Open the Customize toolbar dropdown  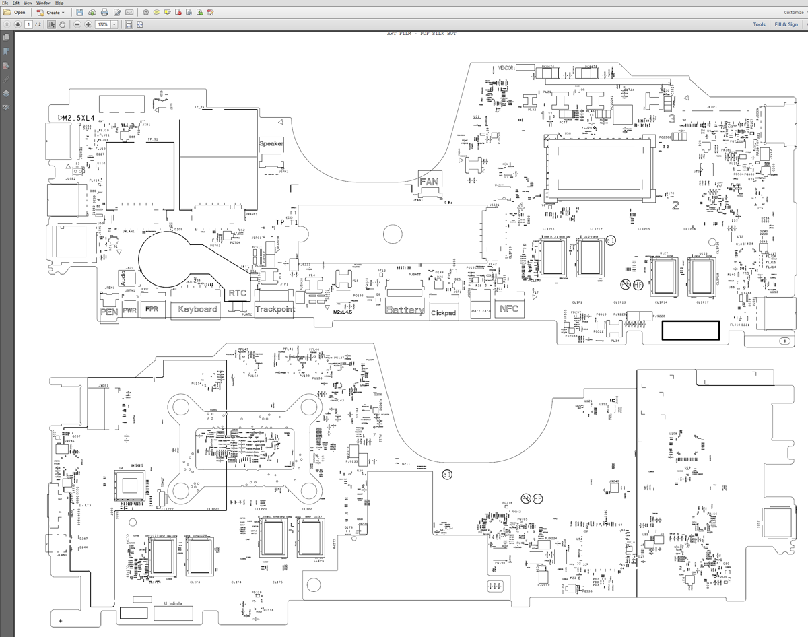(793, 12)
